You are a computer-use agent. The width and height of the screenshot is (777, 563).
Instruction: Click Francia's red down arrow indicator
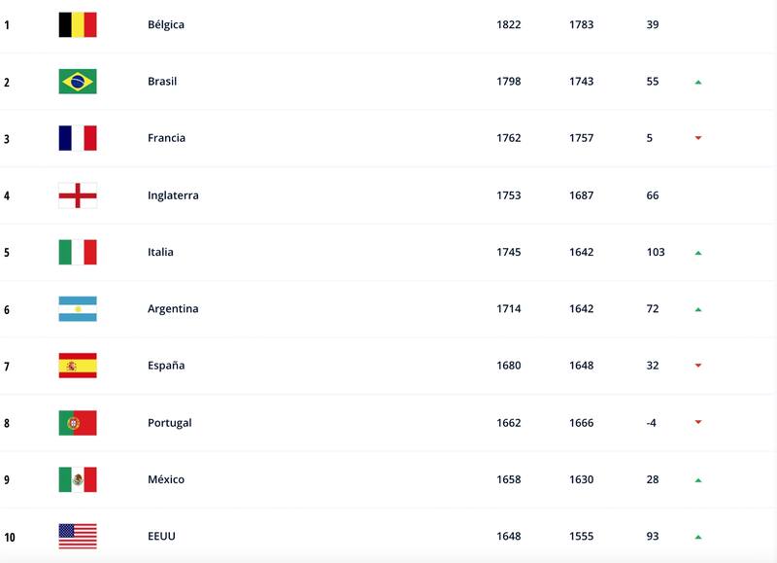coord(698,138)
